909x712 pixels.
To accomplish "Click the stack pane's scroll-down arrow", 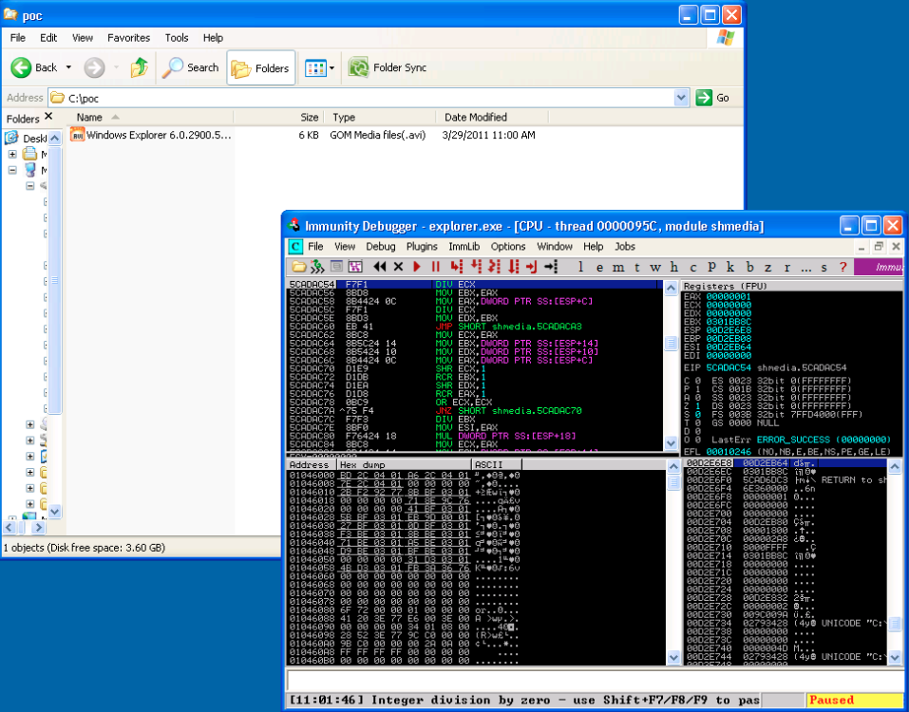I will (x=895, y=657).
